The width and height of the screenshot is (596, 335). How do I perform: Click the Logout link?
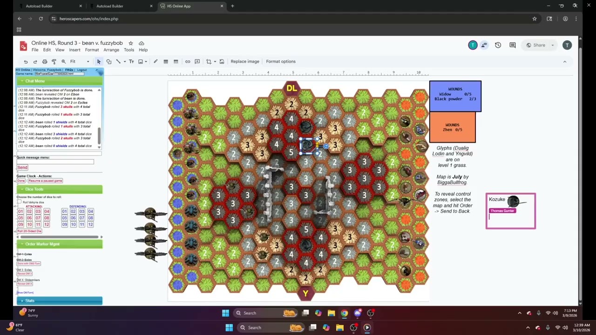point(82,70)
